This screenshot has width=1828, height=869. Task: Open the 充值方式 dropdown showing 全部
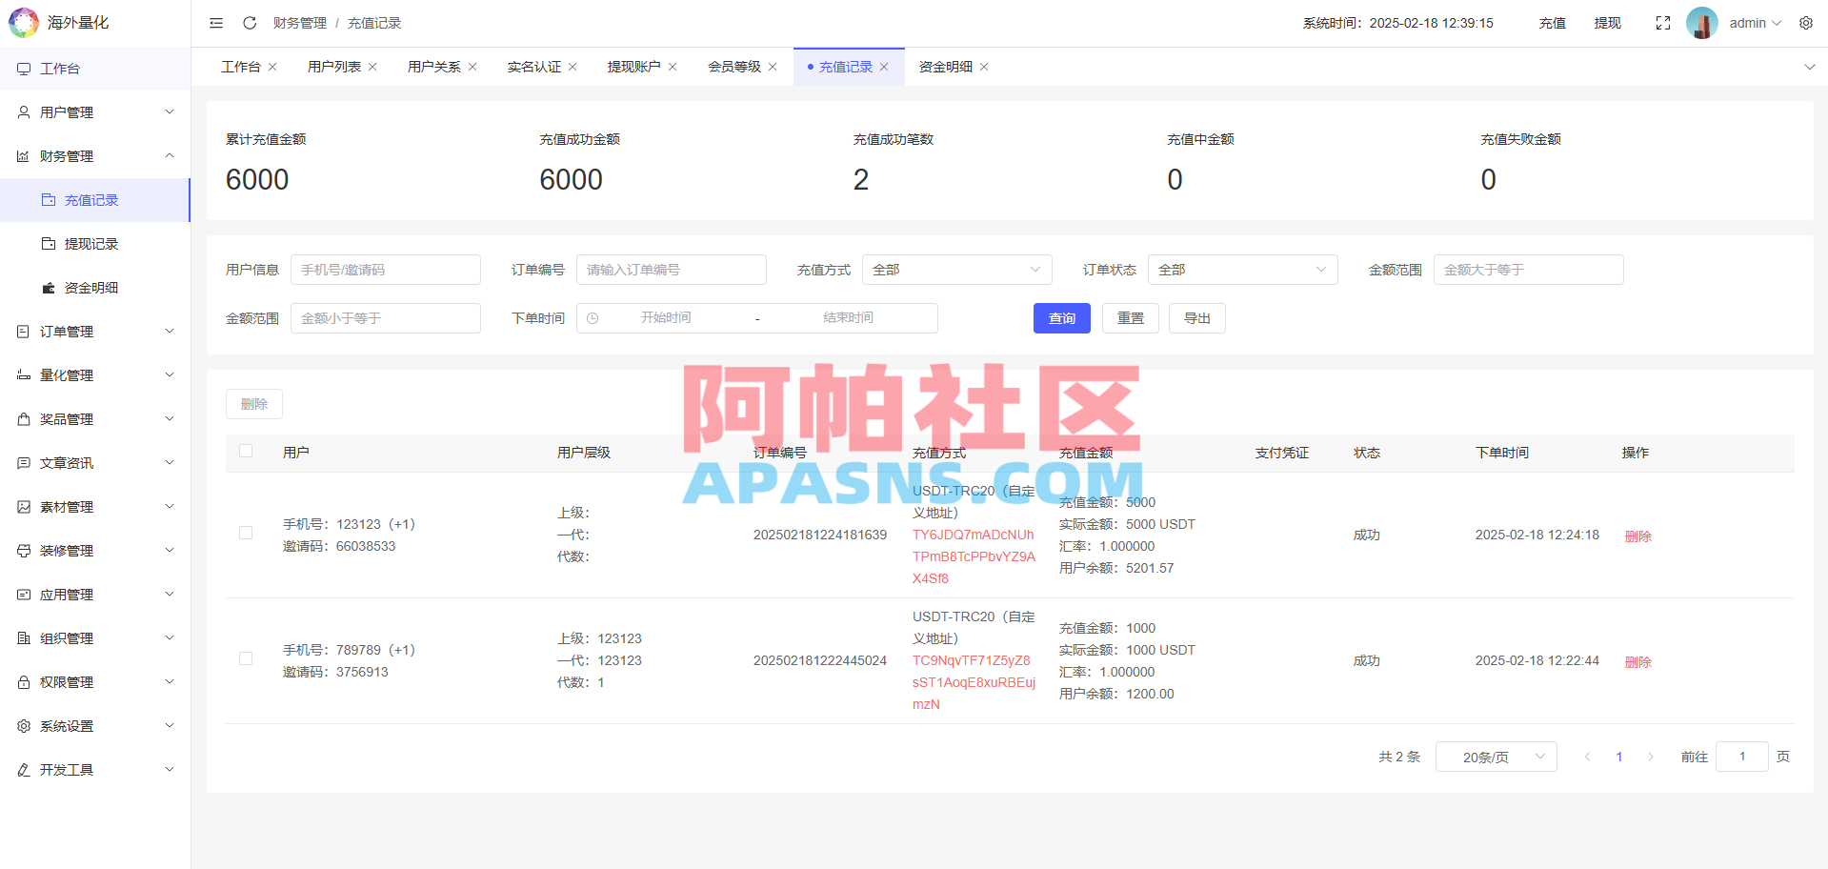956,270
